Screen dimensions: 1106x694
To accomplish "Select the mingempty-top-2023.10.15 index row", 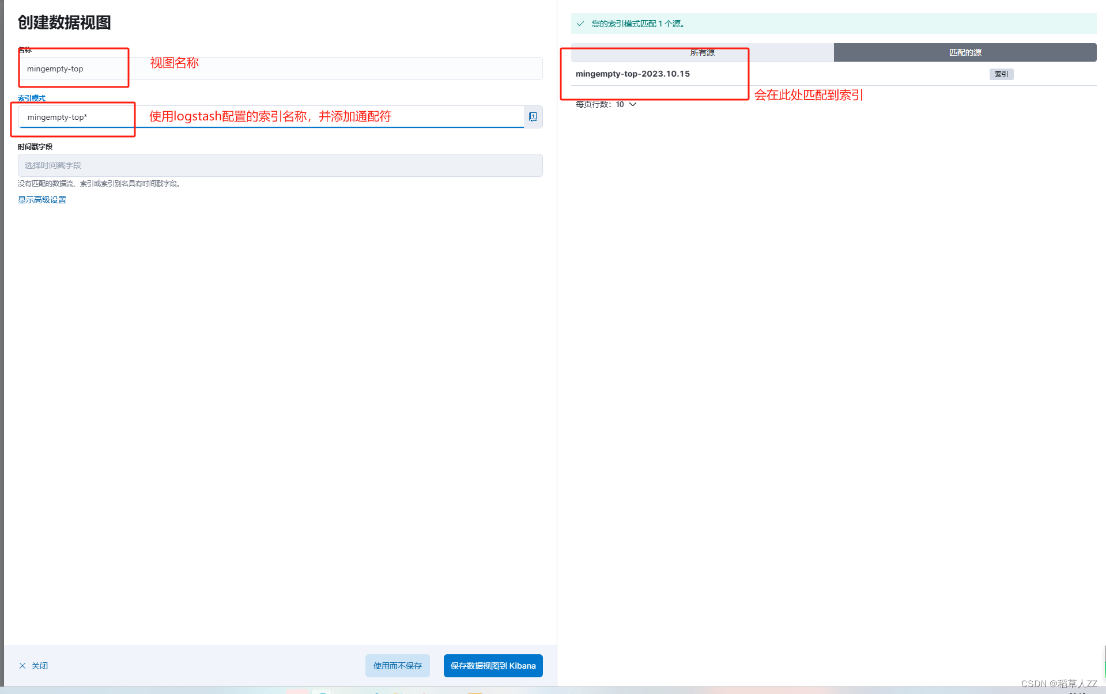I will click(x=833, y=74).
